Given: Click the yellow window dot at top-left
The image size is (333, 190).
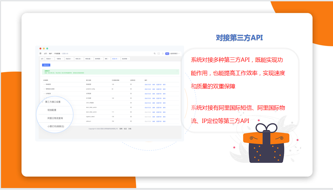Looking at the screenshot, I should pos(44,49).
